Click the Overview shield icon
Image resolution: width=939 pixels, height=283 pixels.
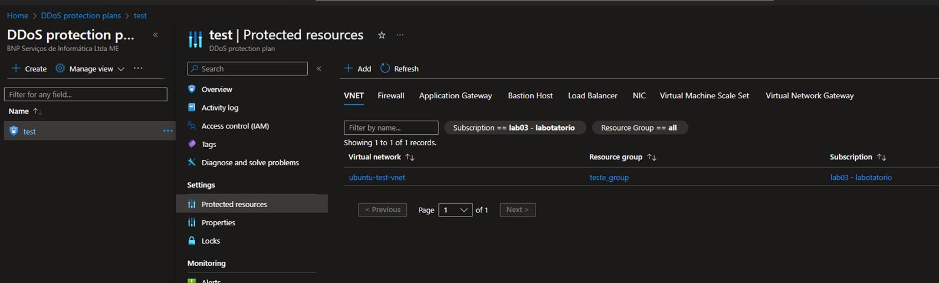tap(192, 89)
